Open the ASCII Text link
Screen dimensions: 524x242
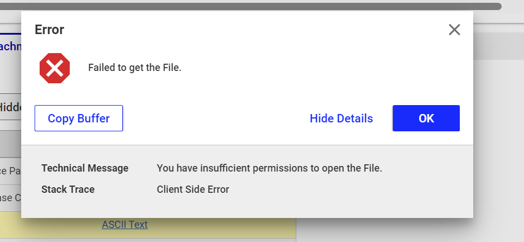click(124, 225)
